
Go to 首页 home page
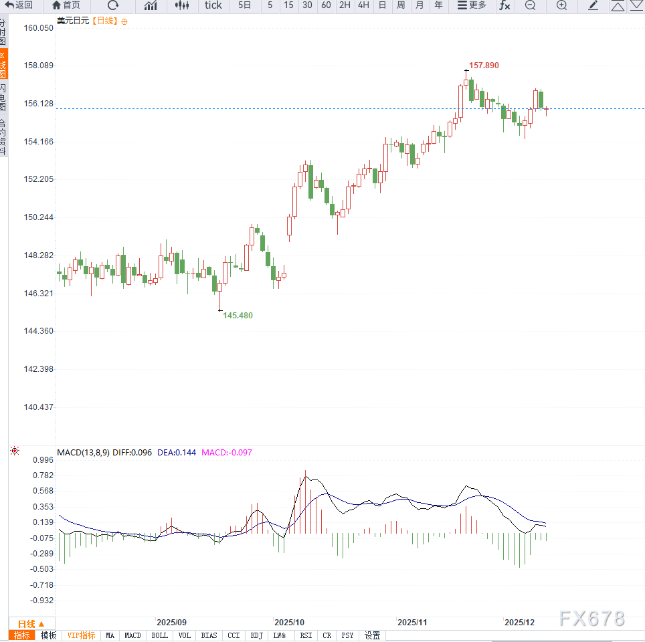[x=66, y=5]
